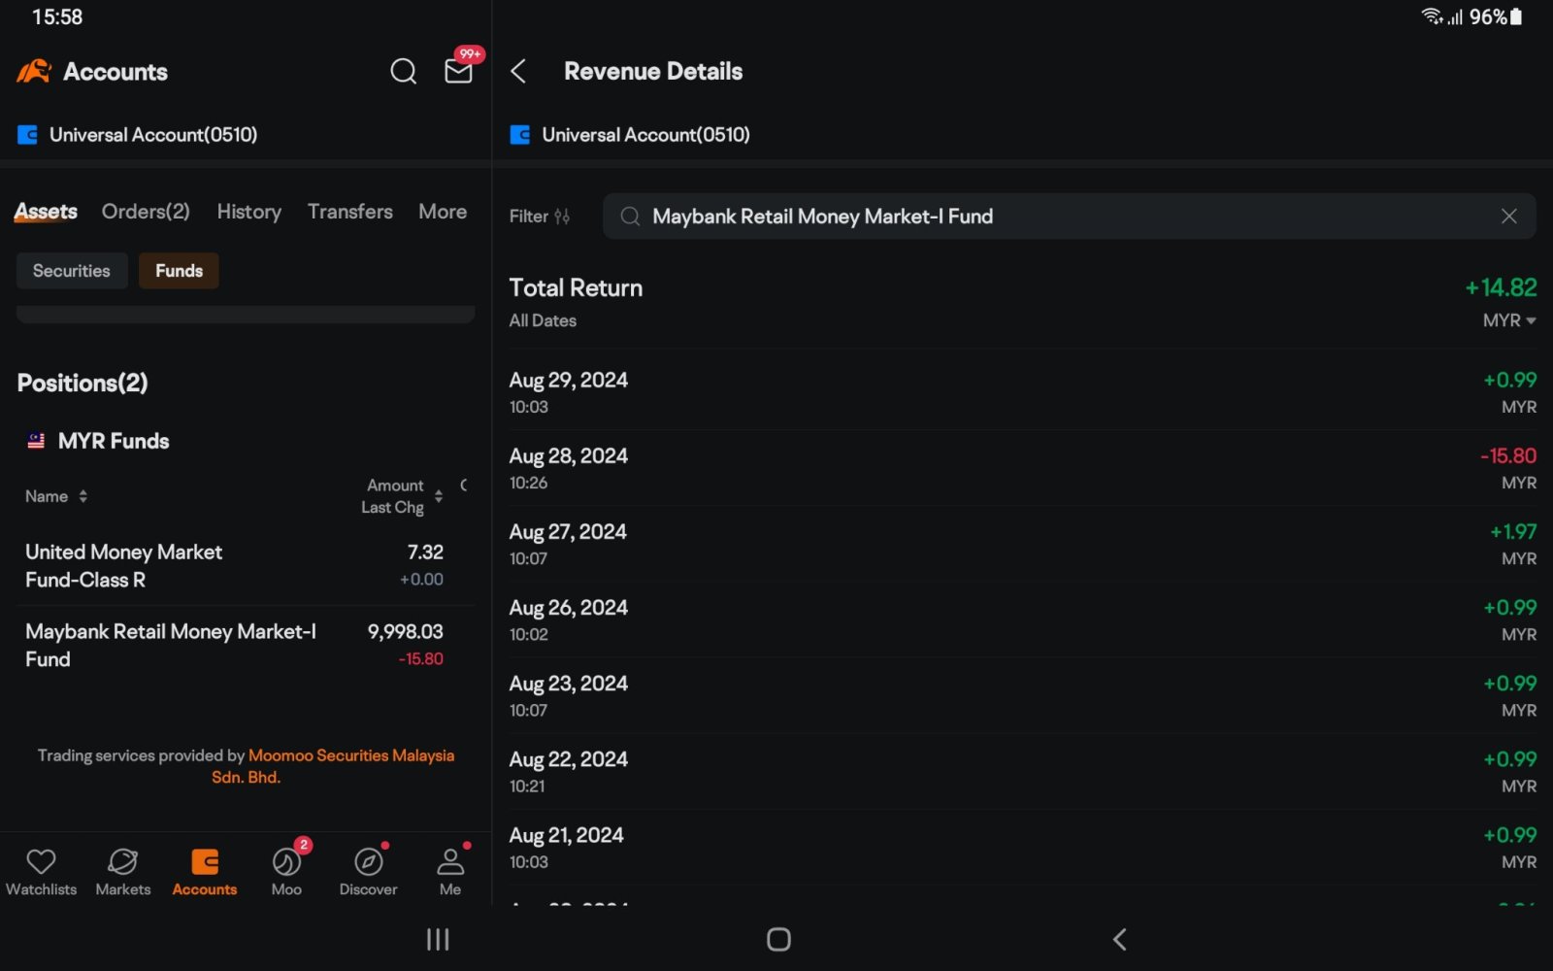
Task: Open the MYR currency dropdown
Action: click(x=1509, y=320)
